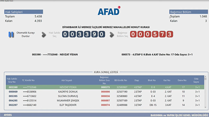Click the "Oda Sayısı" column header
209x117 pixels.
197,80
